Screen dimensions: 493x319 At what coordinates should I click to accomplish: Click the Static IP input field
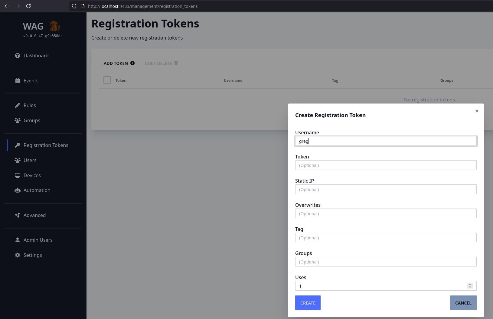(386, 189)
